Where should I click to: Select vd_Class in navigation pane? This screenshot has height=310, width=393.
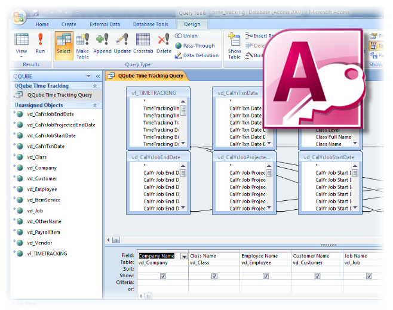pyautogui.click(x=37, y=157)
